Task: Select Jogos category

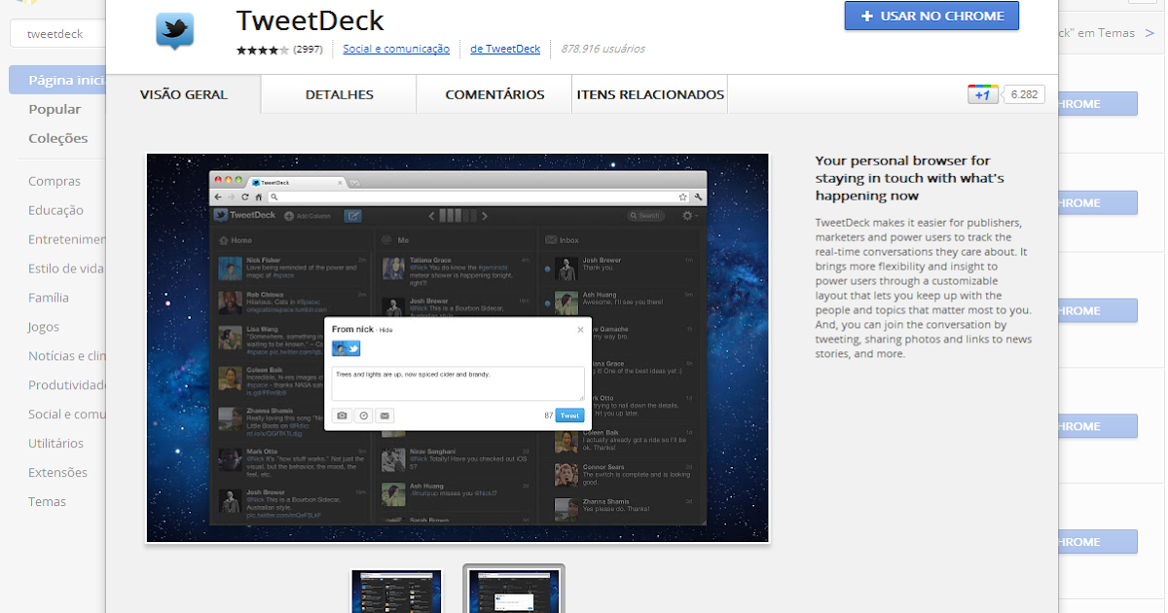Action: tap(44, 327)
